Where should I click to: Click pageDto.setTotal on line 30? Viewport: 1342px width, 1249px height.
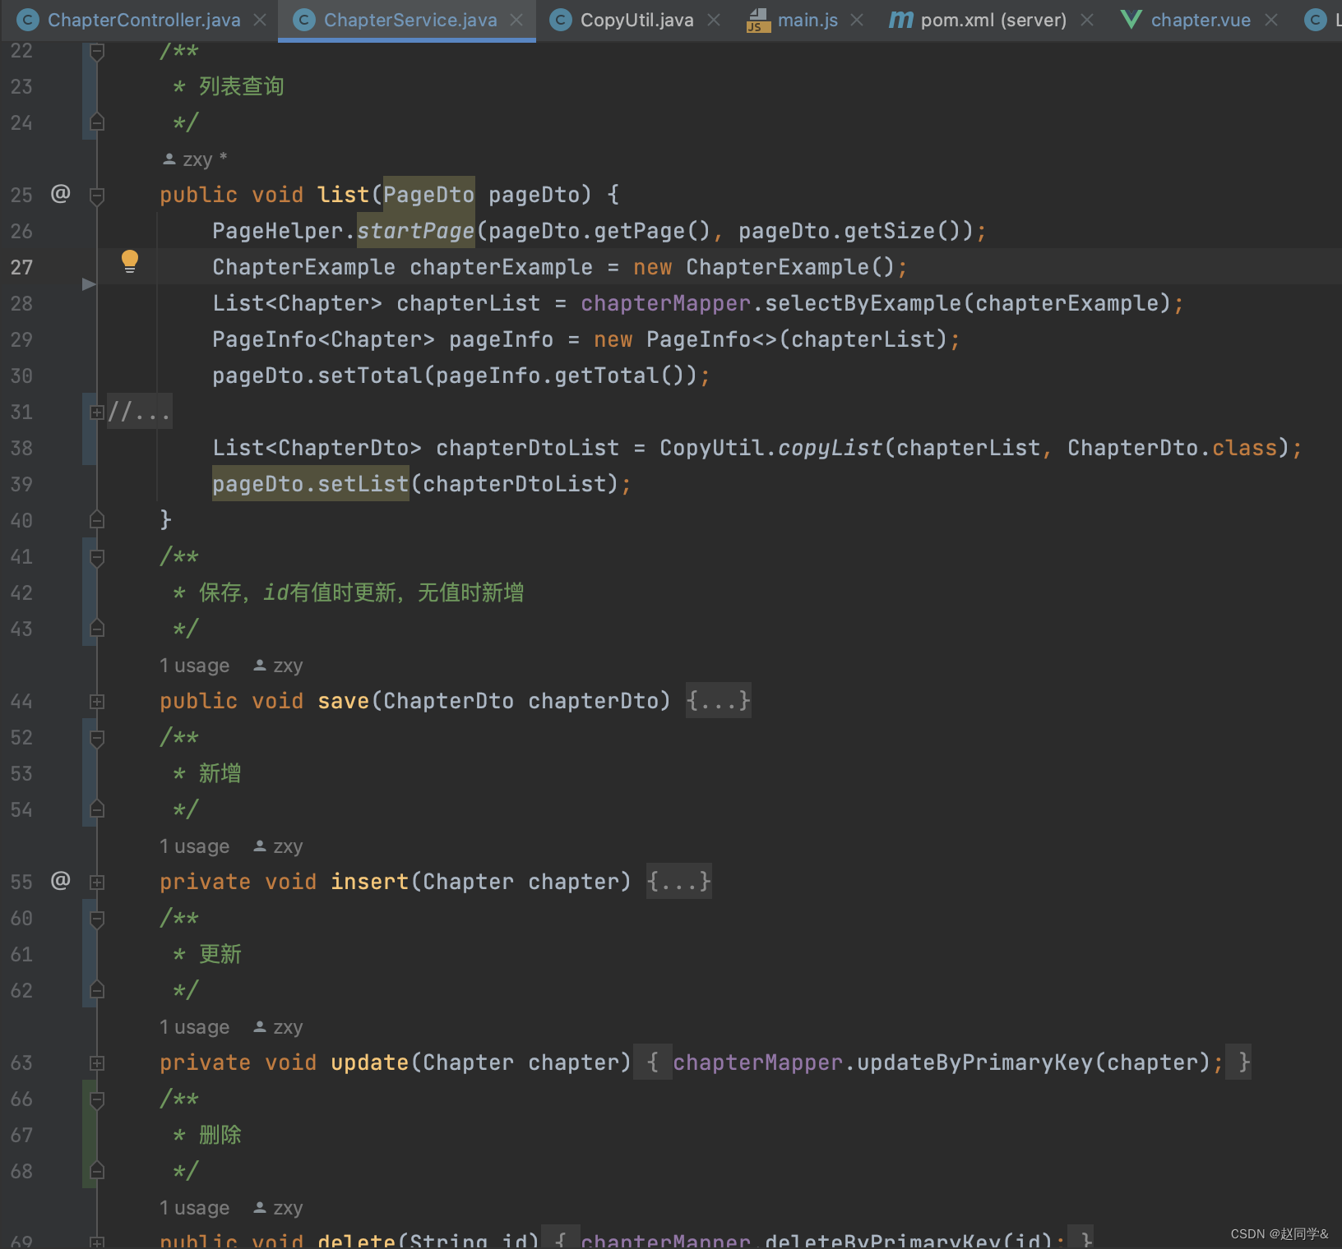click(317, 376)
